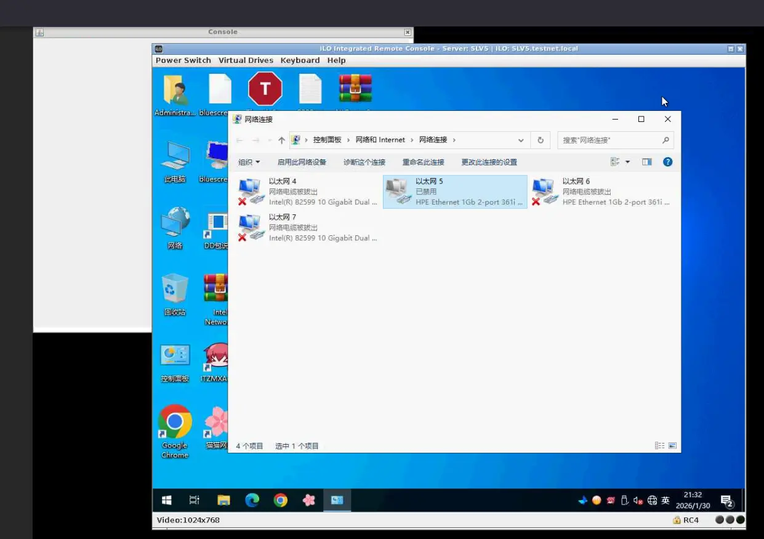
Task: Click 诊断这个连接 to diagnose connection
Action: (364, 162)
